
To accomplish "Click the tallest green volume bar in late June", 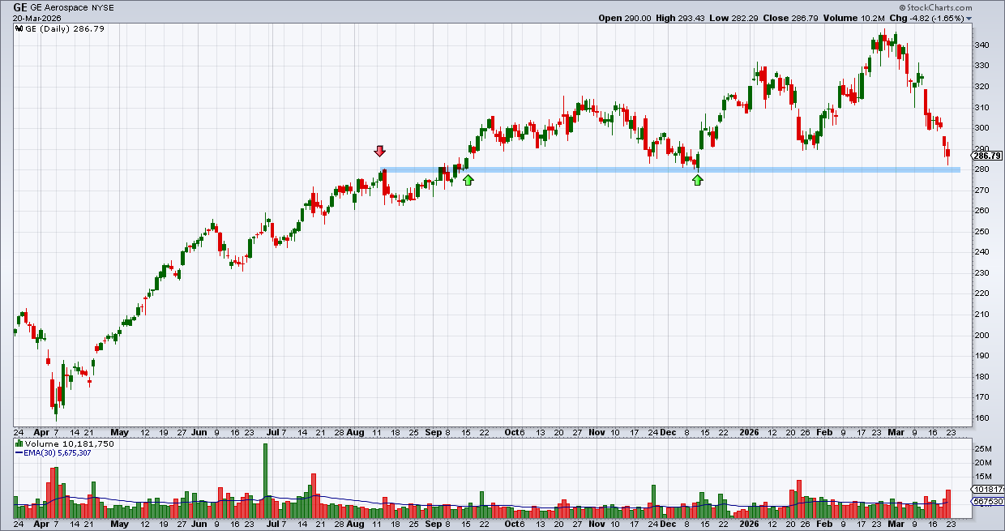I will [x=264, y=481].
